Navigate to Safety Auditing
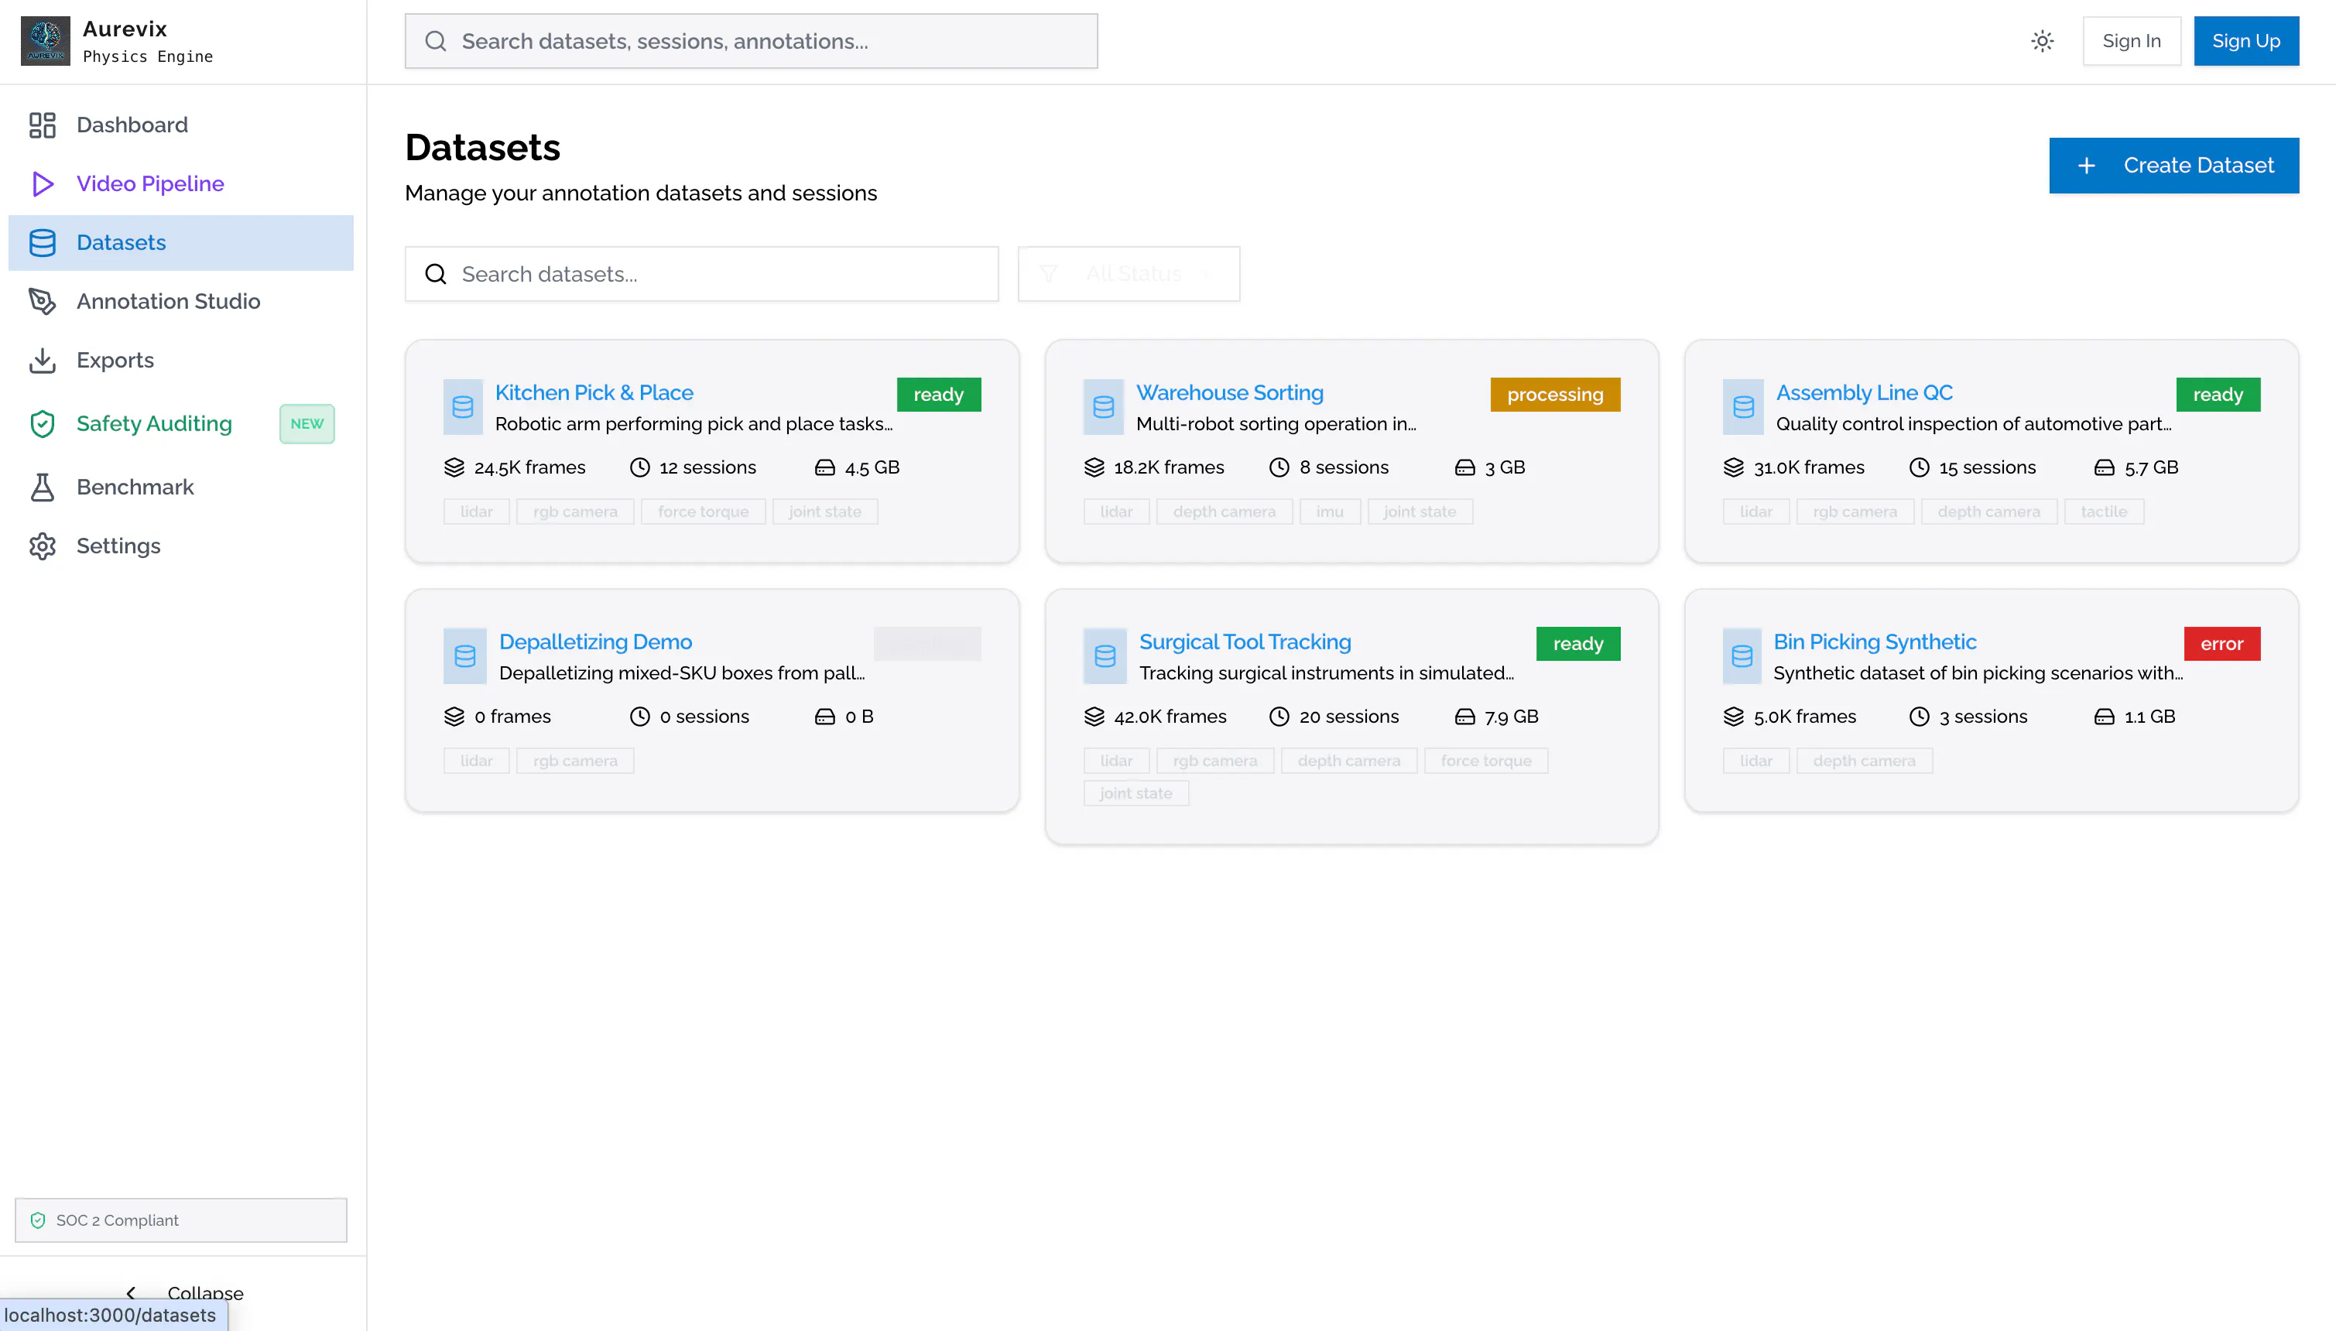 point(181,423)
